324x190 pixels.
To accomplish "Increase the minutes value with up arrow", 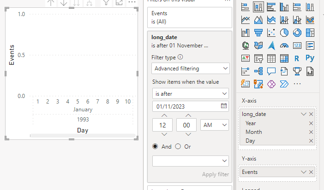I will point(188,115).
